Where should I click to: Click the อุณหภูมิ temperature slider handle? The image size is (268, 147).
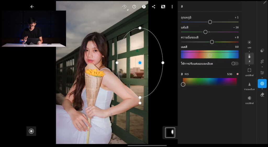(210, 22)
